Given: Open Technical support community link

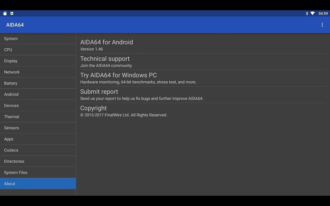Looking at the screenshot, I should (x=203, y=62).
